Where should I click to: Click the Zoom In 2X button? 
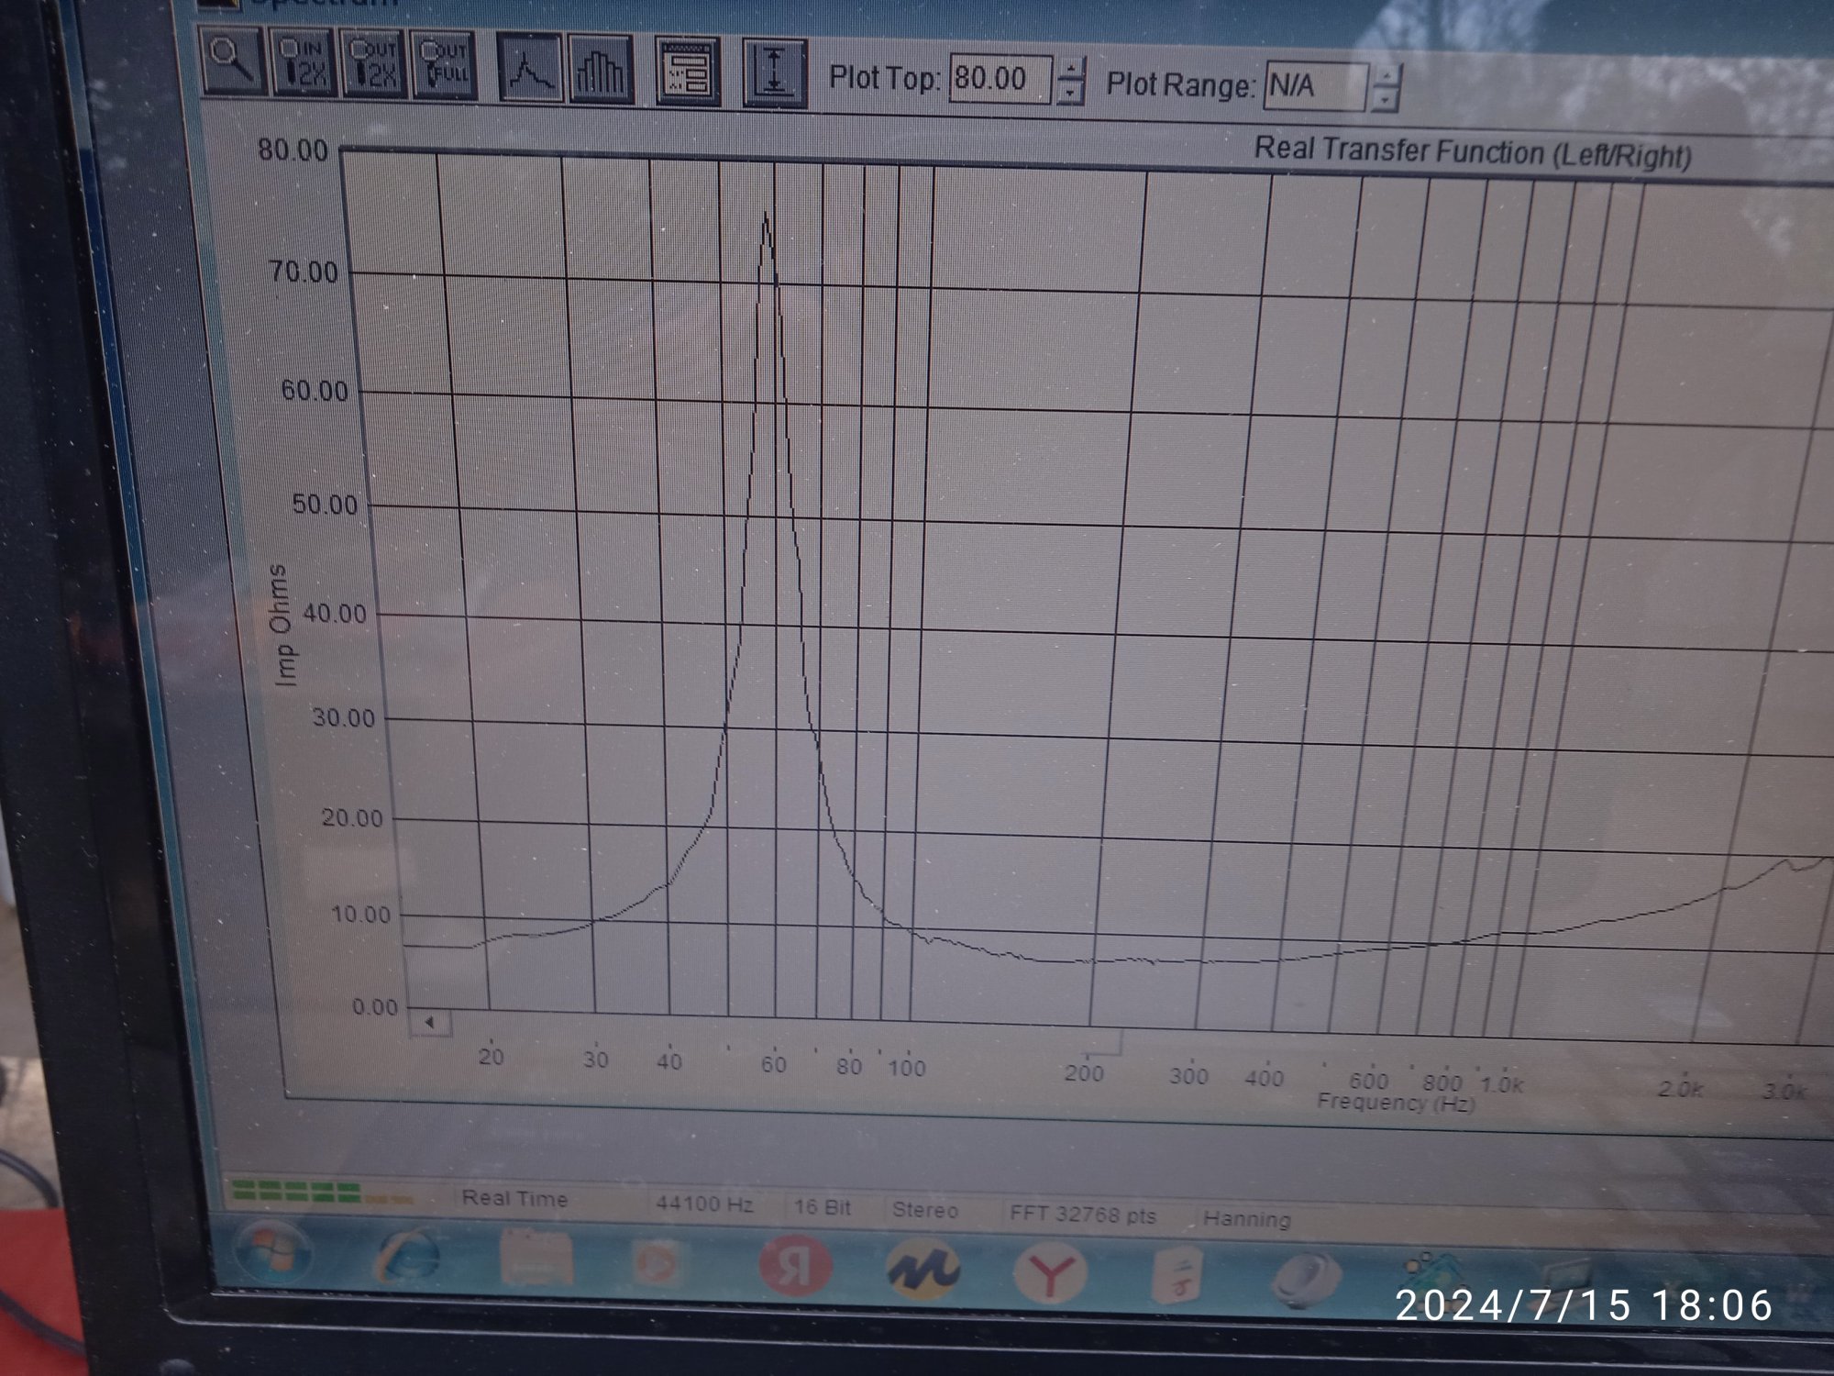click(x=304, y=62)
